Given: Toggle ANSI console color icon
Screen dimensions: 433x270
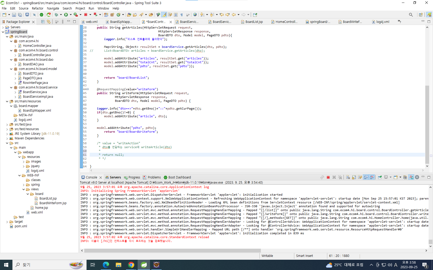Looking at the screenshot, I should click(x=411, y=177).
